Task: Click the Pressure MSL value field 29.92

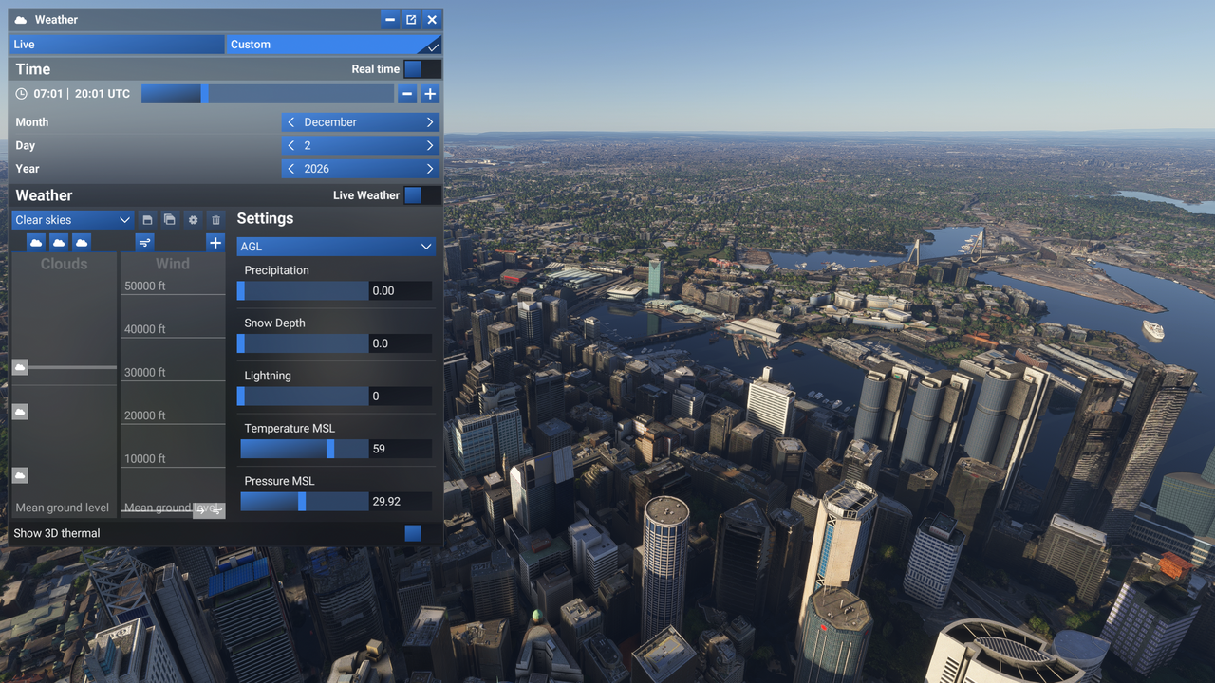Action: tap(401, 502)
